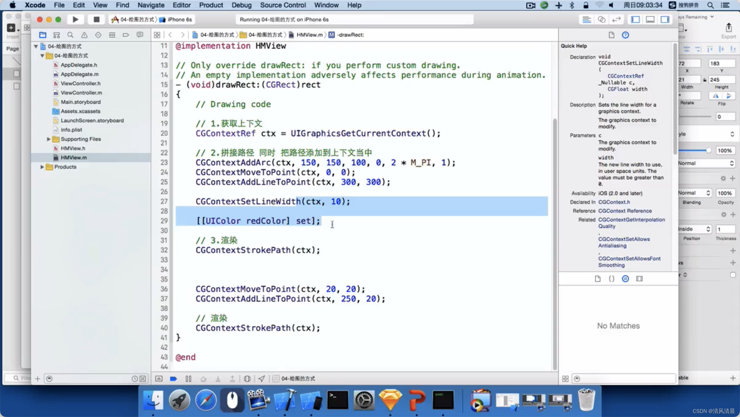Select the Assistant editor button
The height and width of the screenshot is (417, 740).
coord(601,19)
